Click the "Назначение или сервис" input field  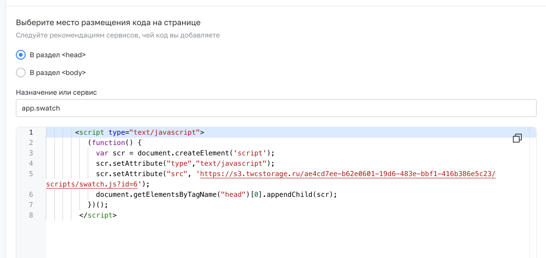(276, 108)
